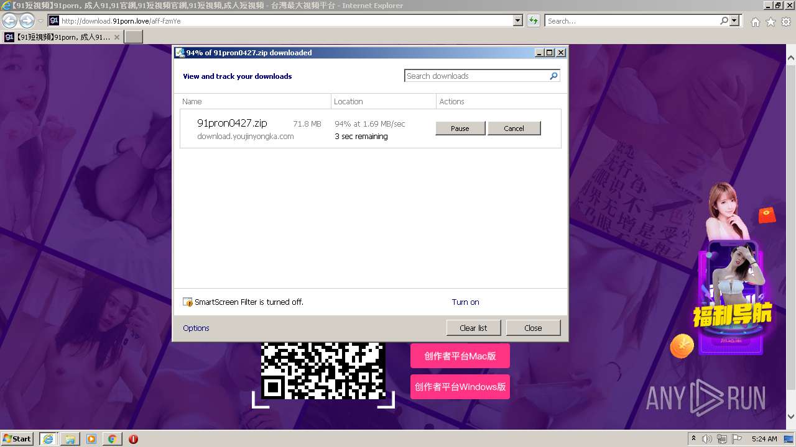796x447 pixels.
Task: Click in the Search downloads field
Action: [x=476, y=76]
